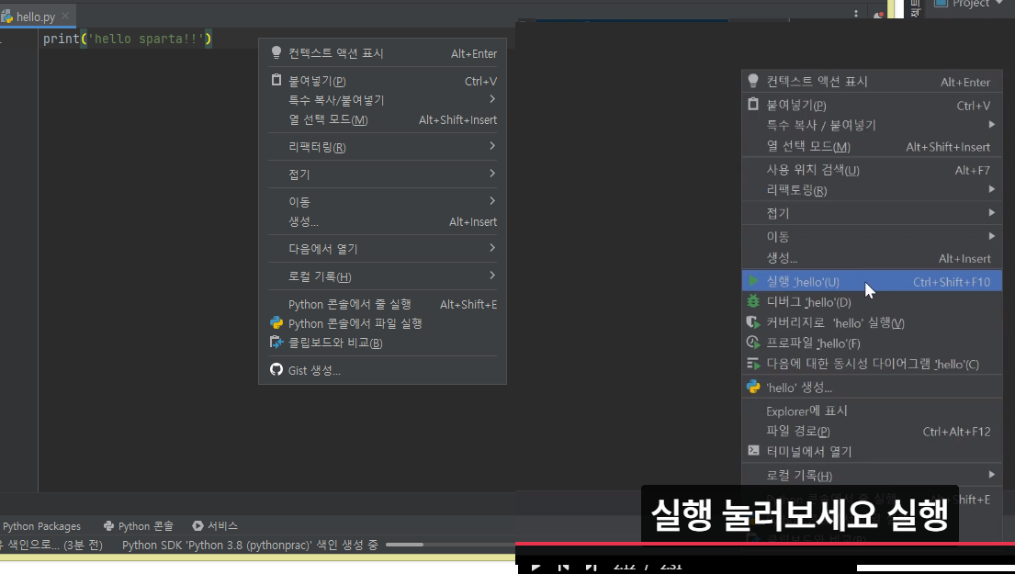Image resolution: width=1015 pixels, height=574 pixels.
Task: Click the profiler icon beside 프로파일 'hello'
Action: tap(753, 343)
